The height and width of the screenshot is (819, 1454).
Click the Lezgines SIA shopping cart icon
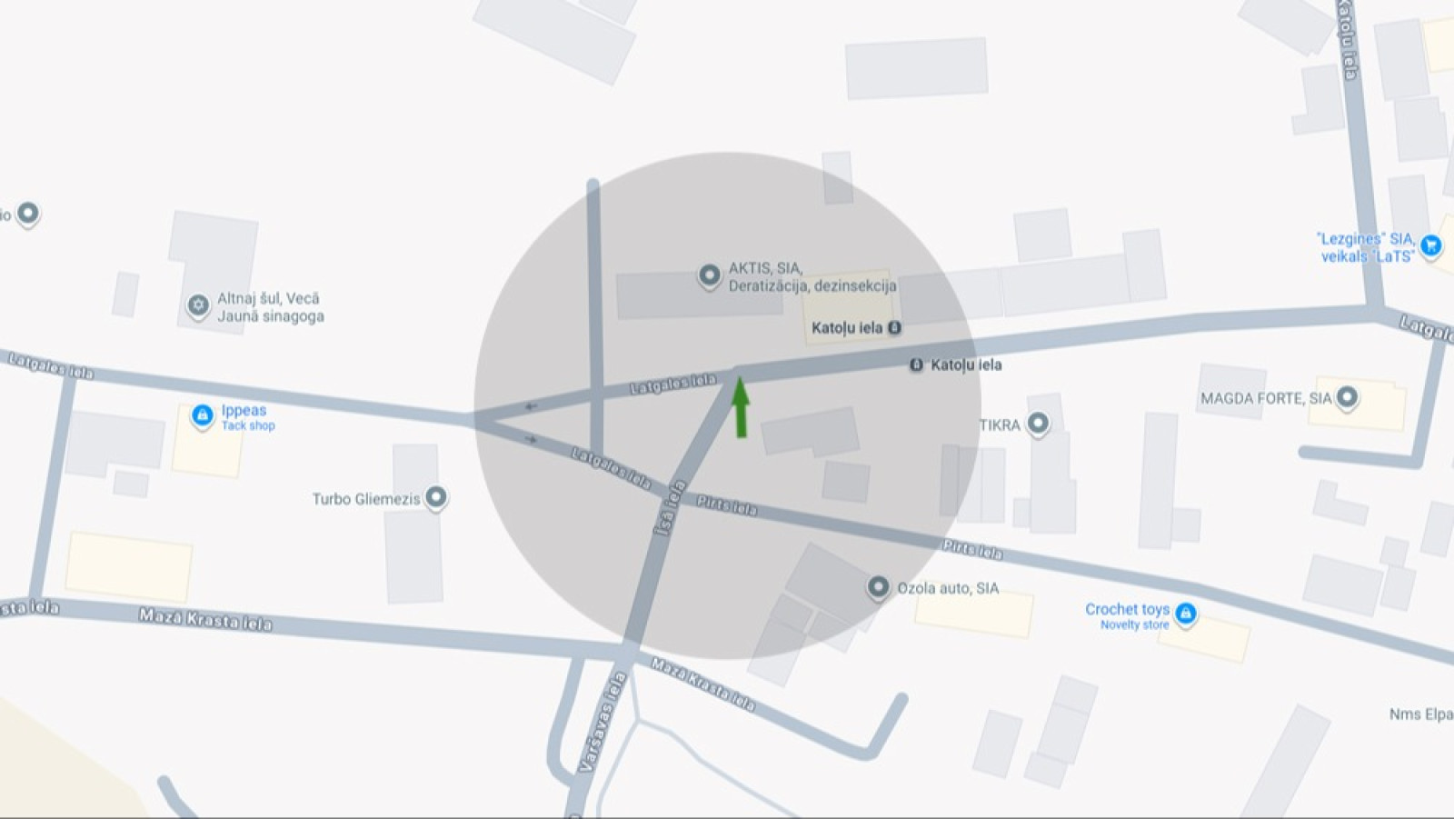pyautogui.click(x=1431, y=245)
